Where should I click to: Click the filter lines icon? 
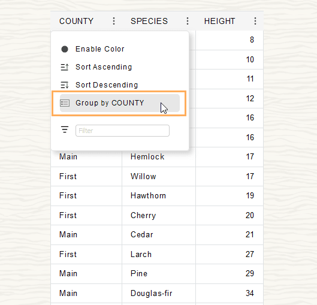(x=65, y=129)
